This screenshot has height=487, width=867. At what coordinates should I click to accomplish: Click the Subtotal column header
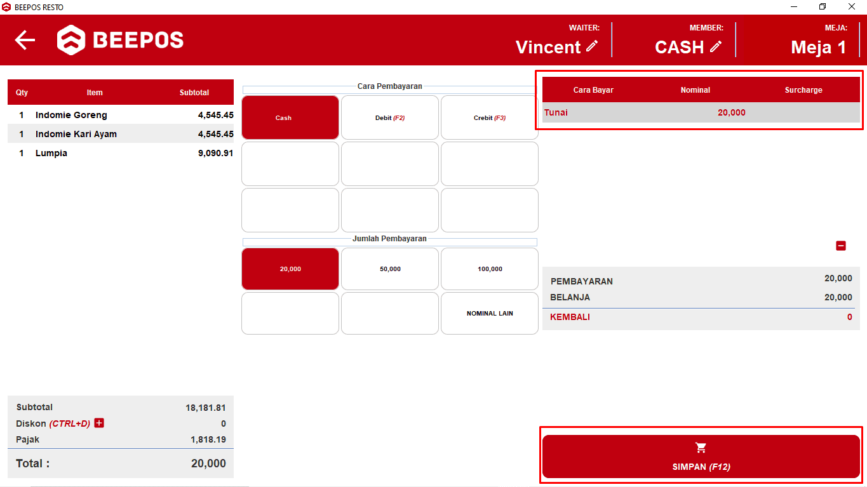(194, 93)
